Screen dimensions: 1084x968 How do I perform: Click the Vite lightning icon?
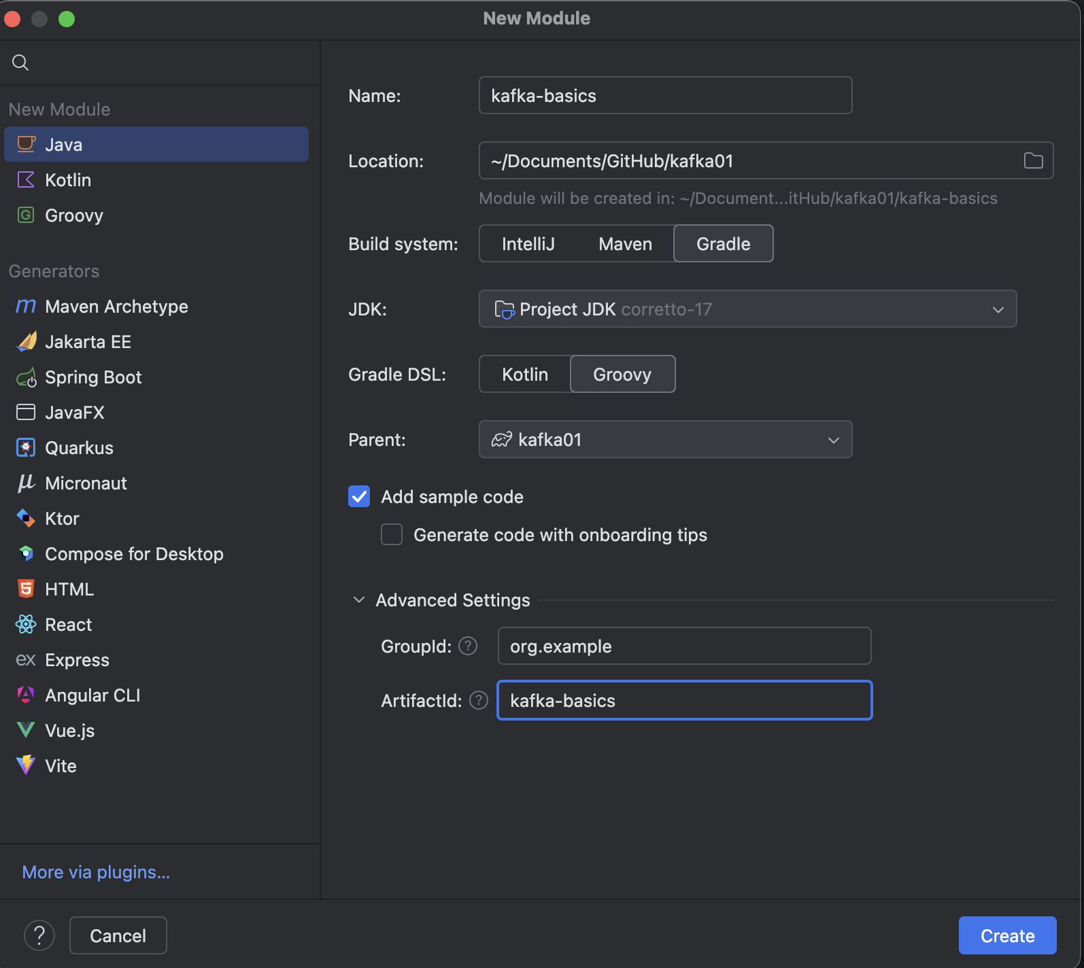(x=26, y=765)
